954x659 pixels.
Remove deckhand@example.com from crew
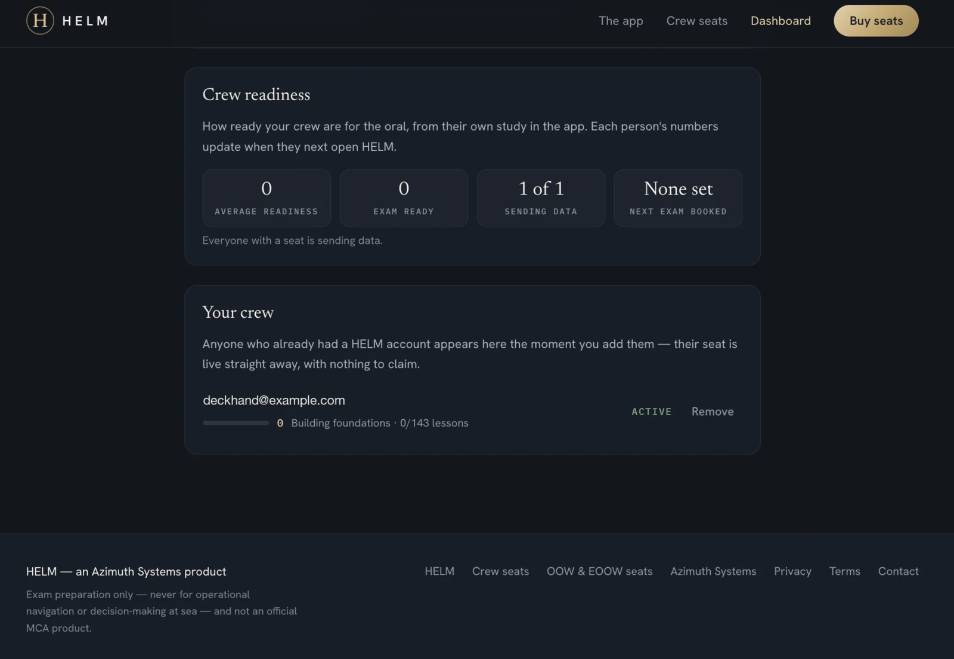click(713, 412)
